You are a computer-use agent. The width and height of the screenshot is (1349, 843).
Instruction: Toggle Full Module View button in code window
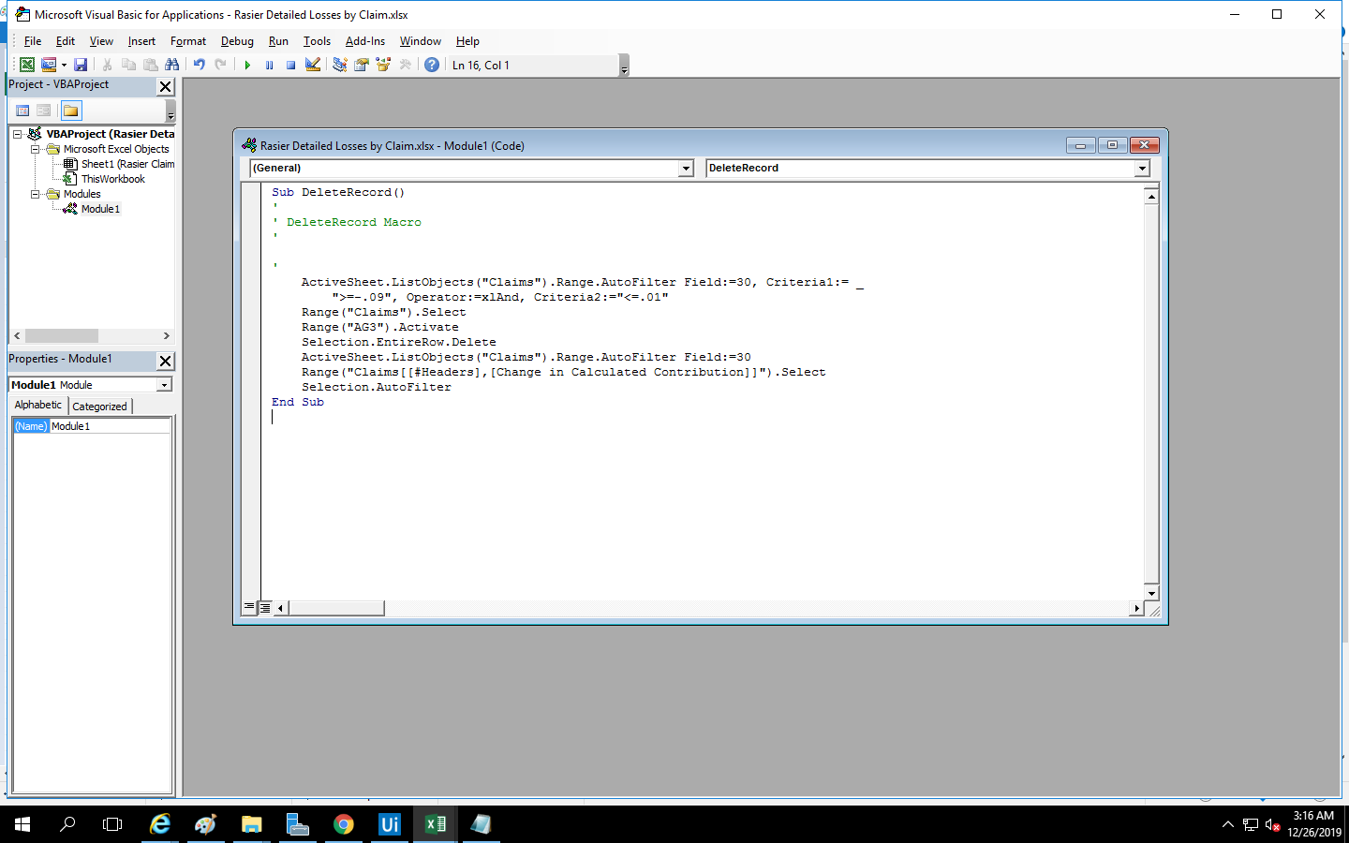(265, 608)
